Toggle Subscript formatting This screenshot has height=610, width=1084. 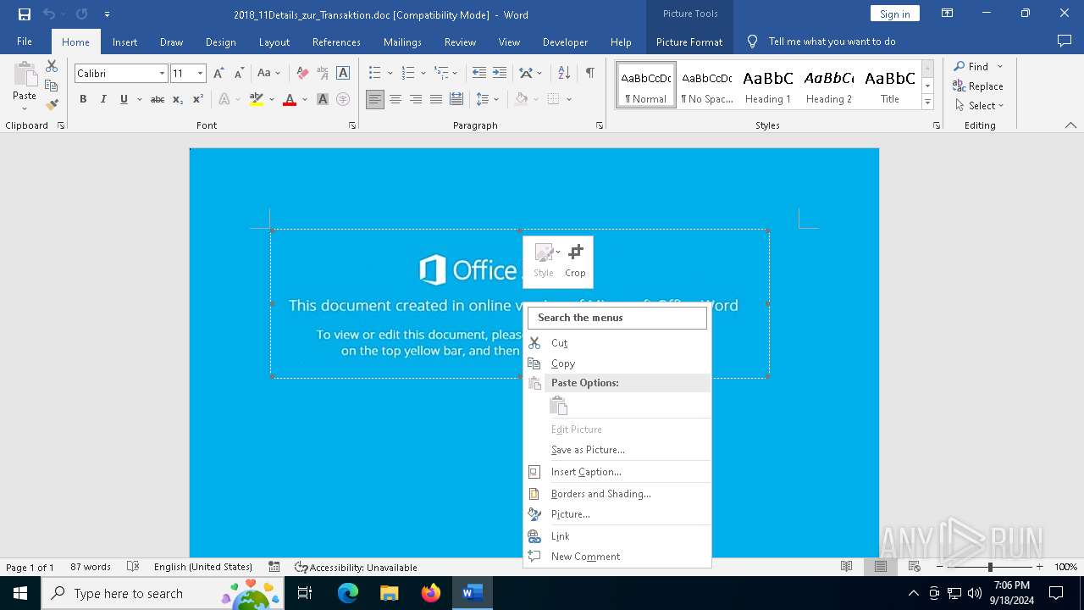click(178, 99)
